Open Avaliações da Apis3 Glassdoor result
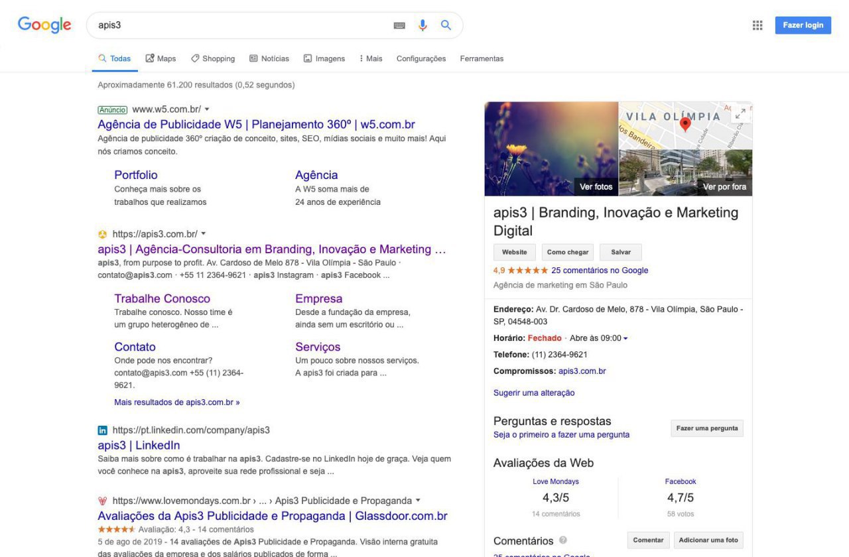The image size is (849, 557). 273,516
